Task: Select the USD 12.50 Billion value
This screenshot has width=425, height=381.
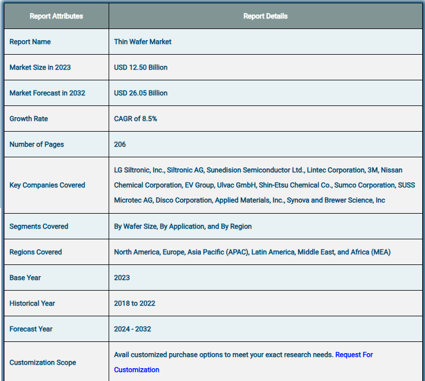Action: [141, 67]
